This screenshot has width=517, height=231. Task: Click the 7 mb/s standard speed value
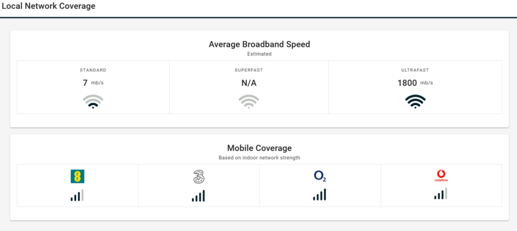coord(93,83)
